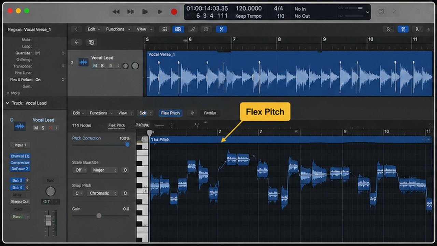Open the Channel EQ plug-in

click(x=20, y=156)
